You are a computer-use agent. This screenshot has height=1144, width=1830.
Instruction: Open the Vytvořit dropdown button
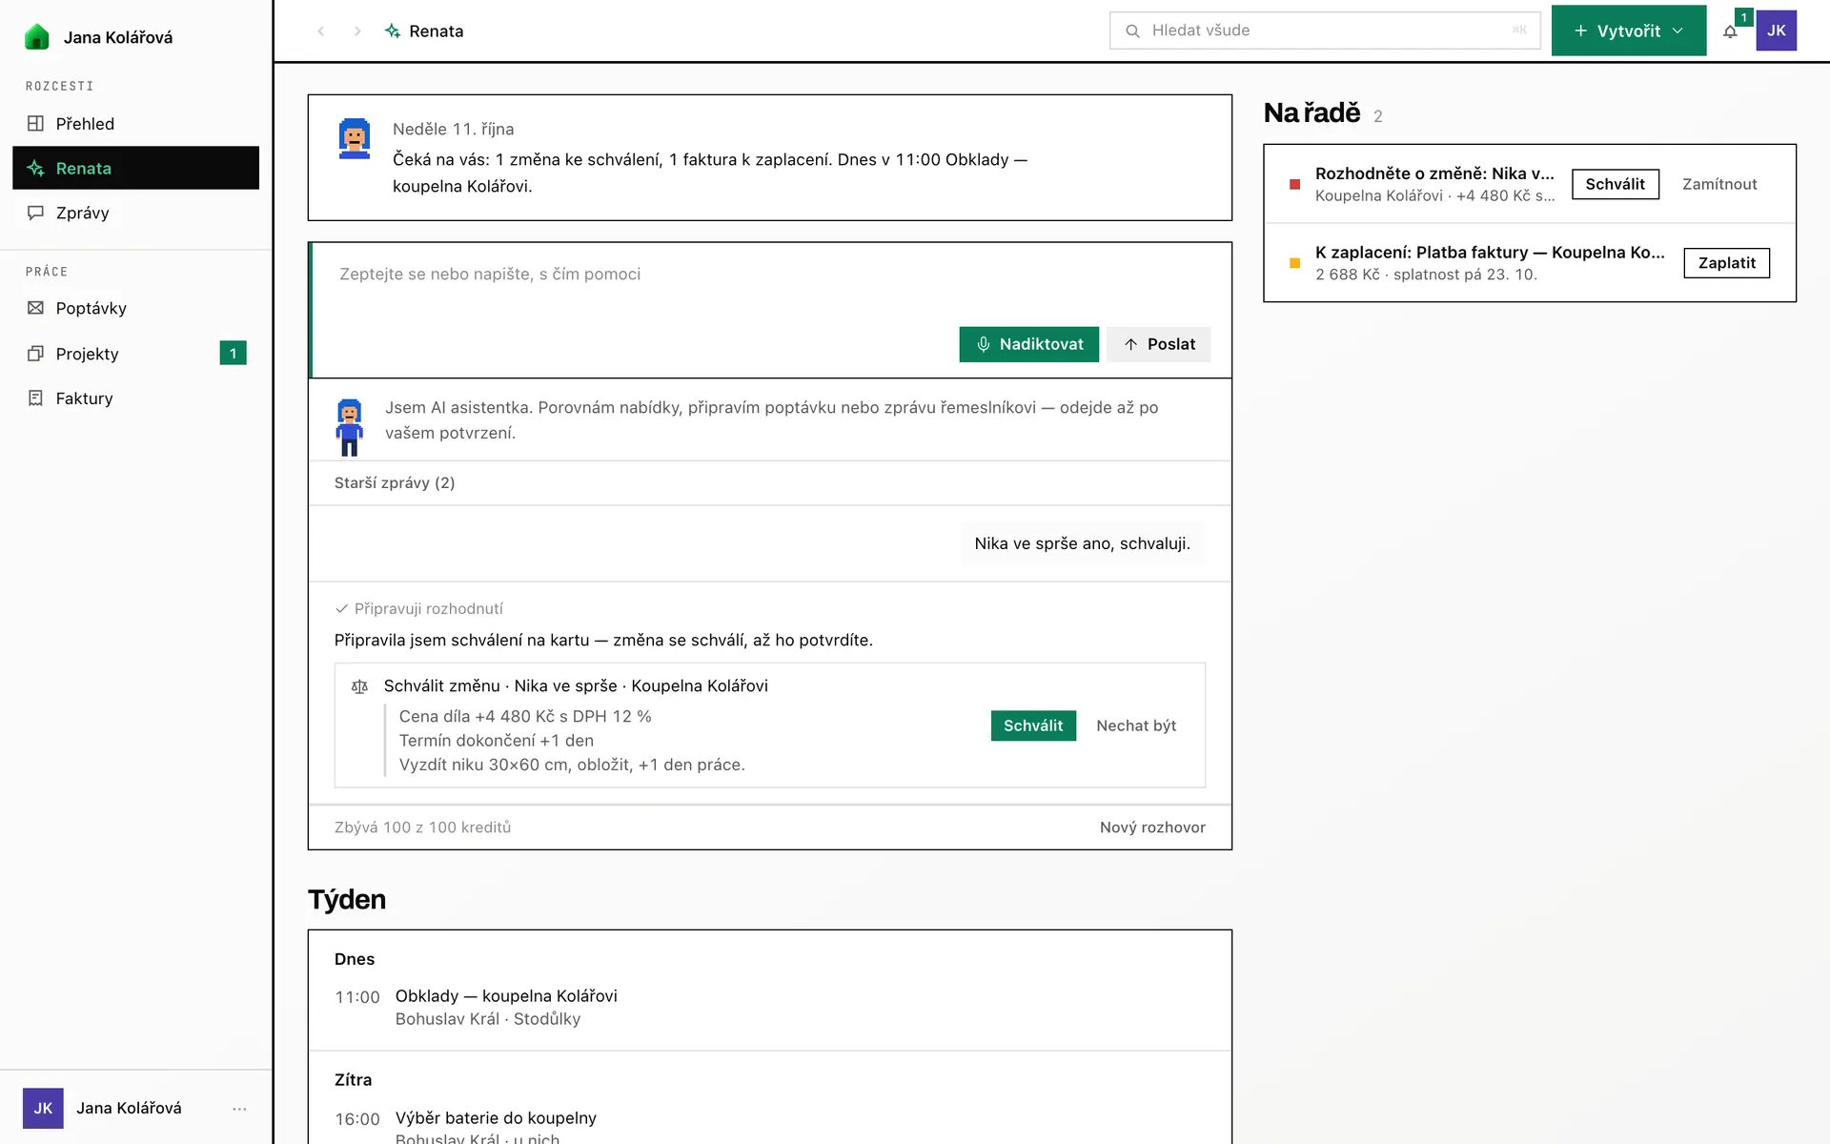click(1629, 31)
